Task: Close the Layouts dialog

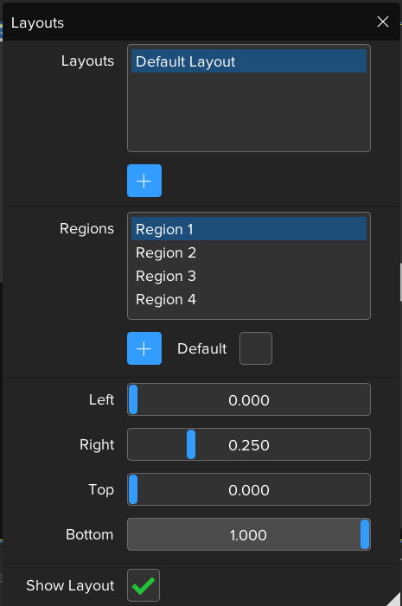Action: point(383,22)
